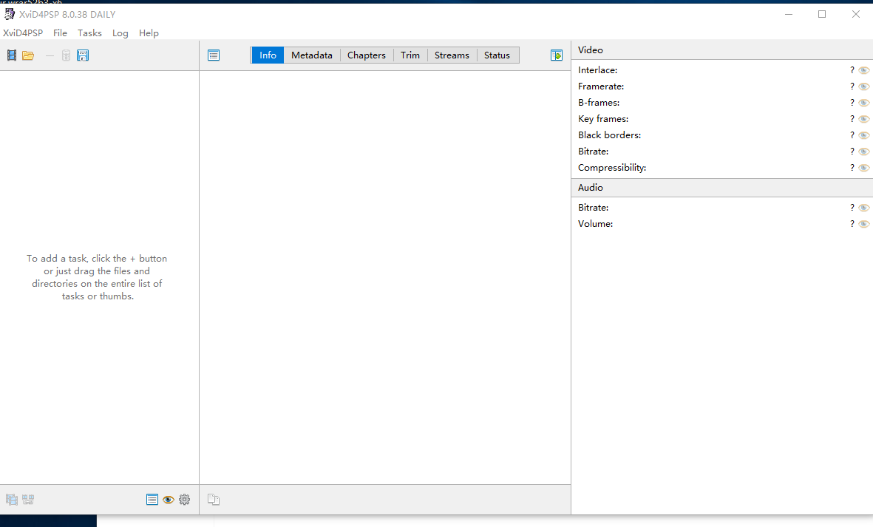Click the list icon left of the Info tab
Viewport: 873px width, 527px height.
click(214, 55)
